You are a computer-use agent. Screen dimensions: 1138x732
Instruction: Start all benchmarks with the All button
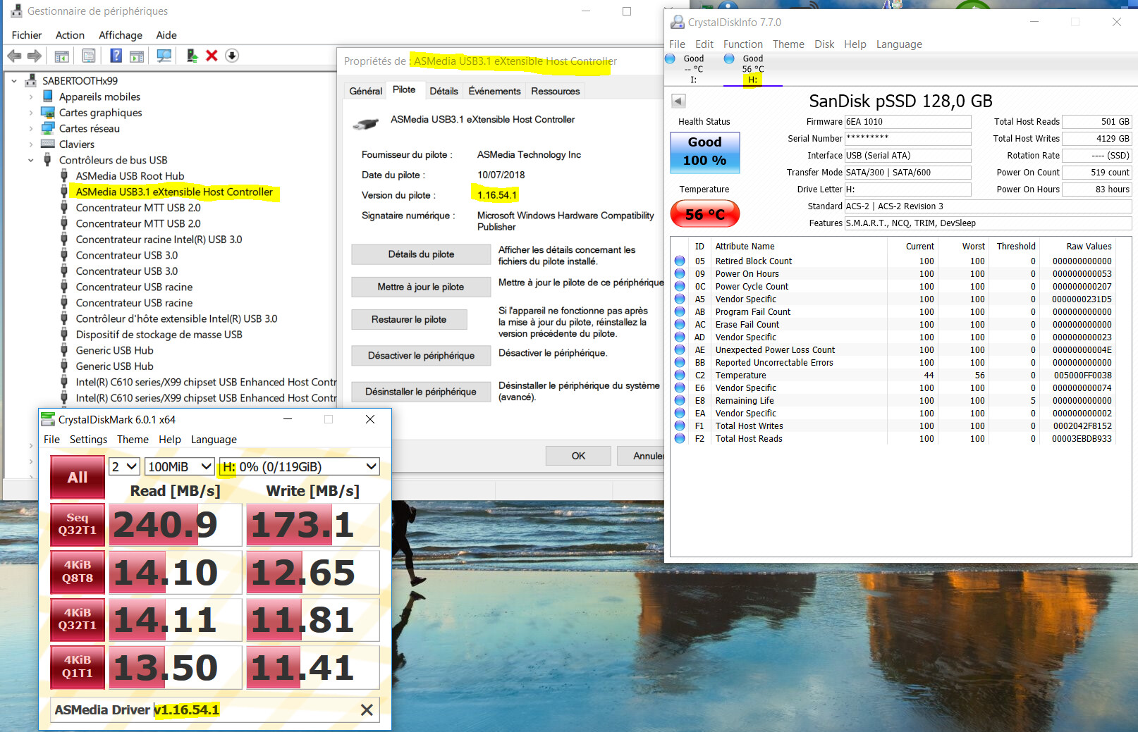tap(78, 477)
